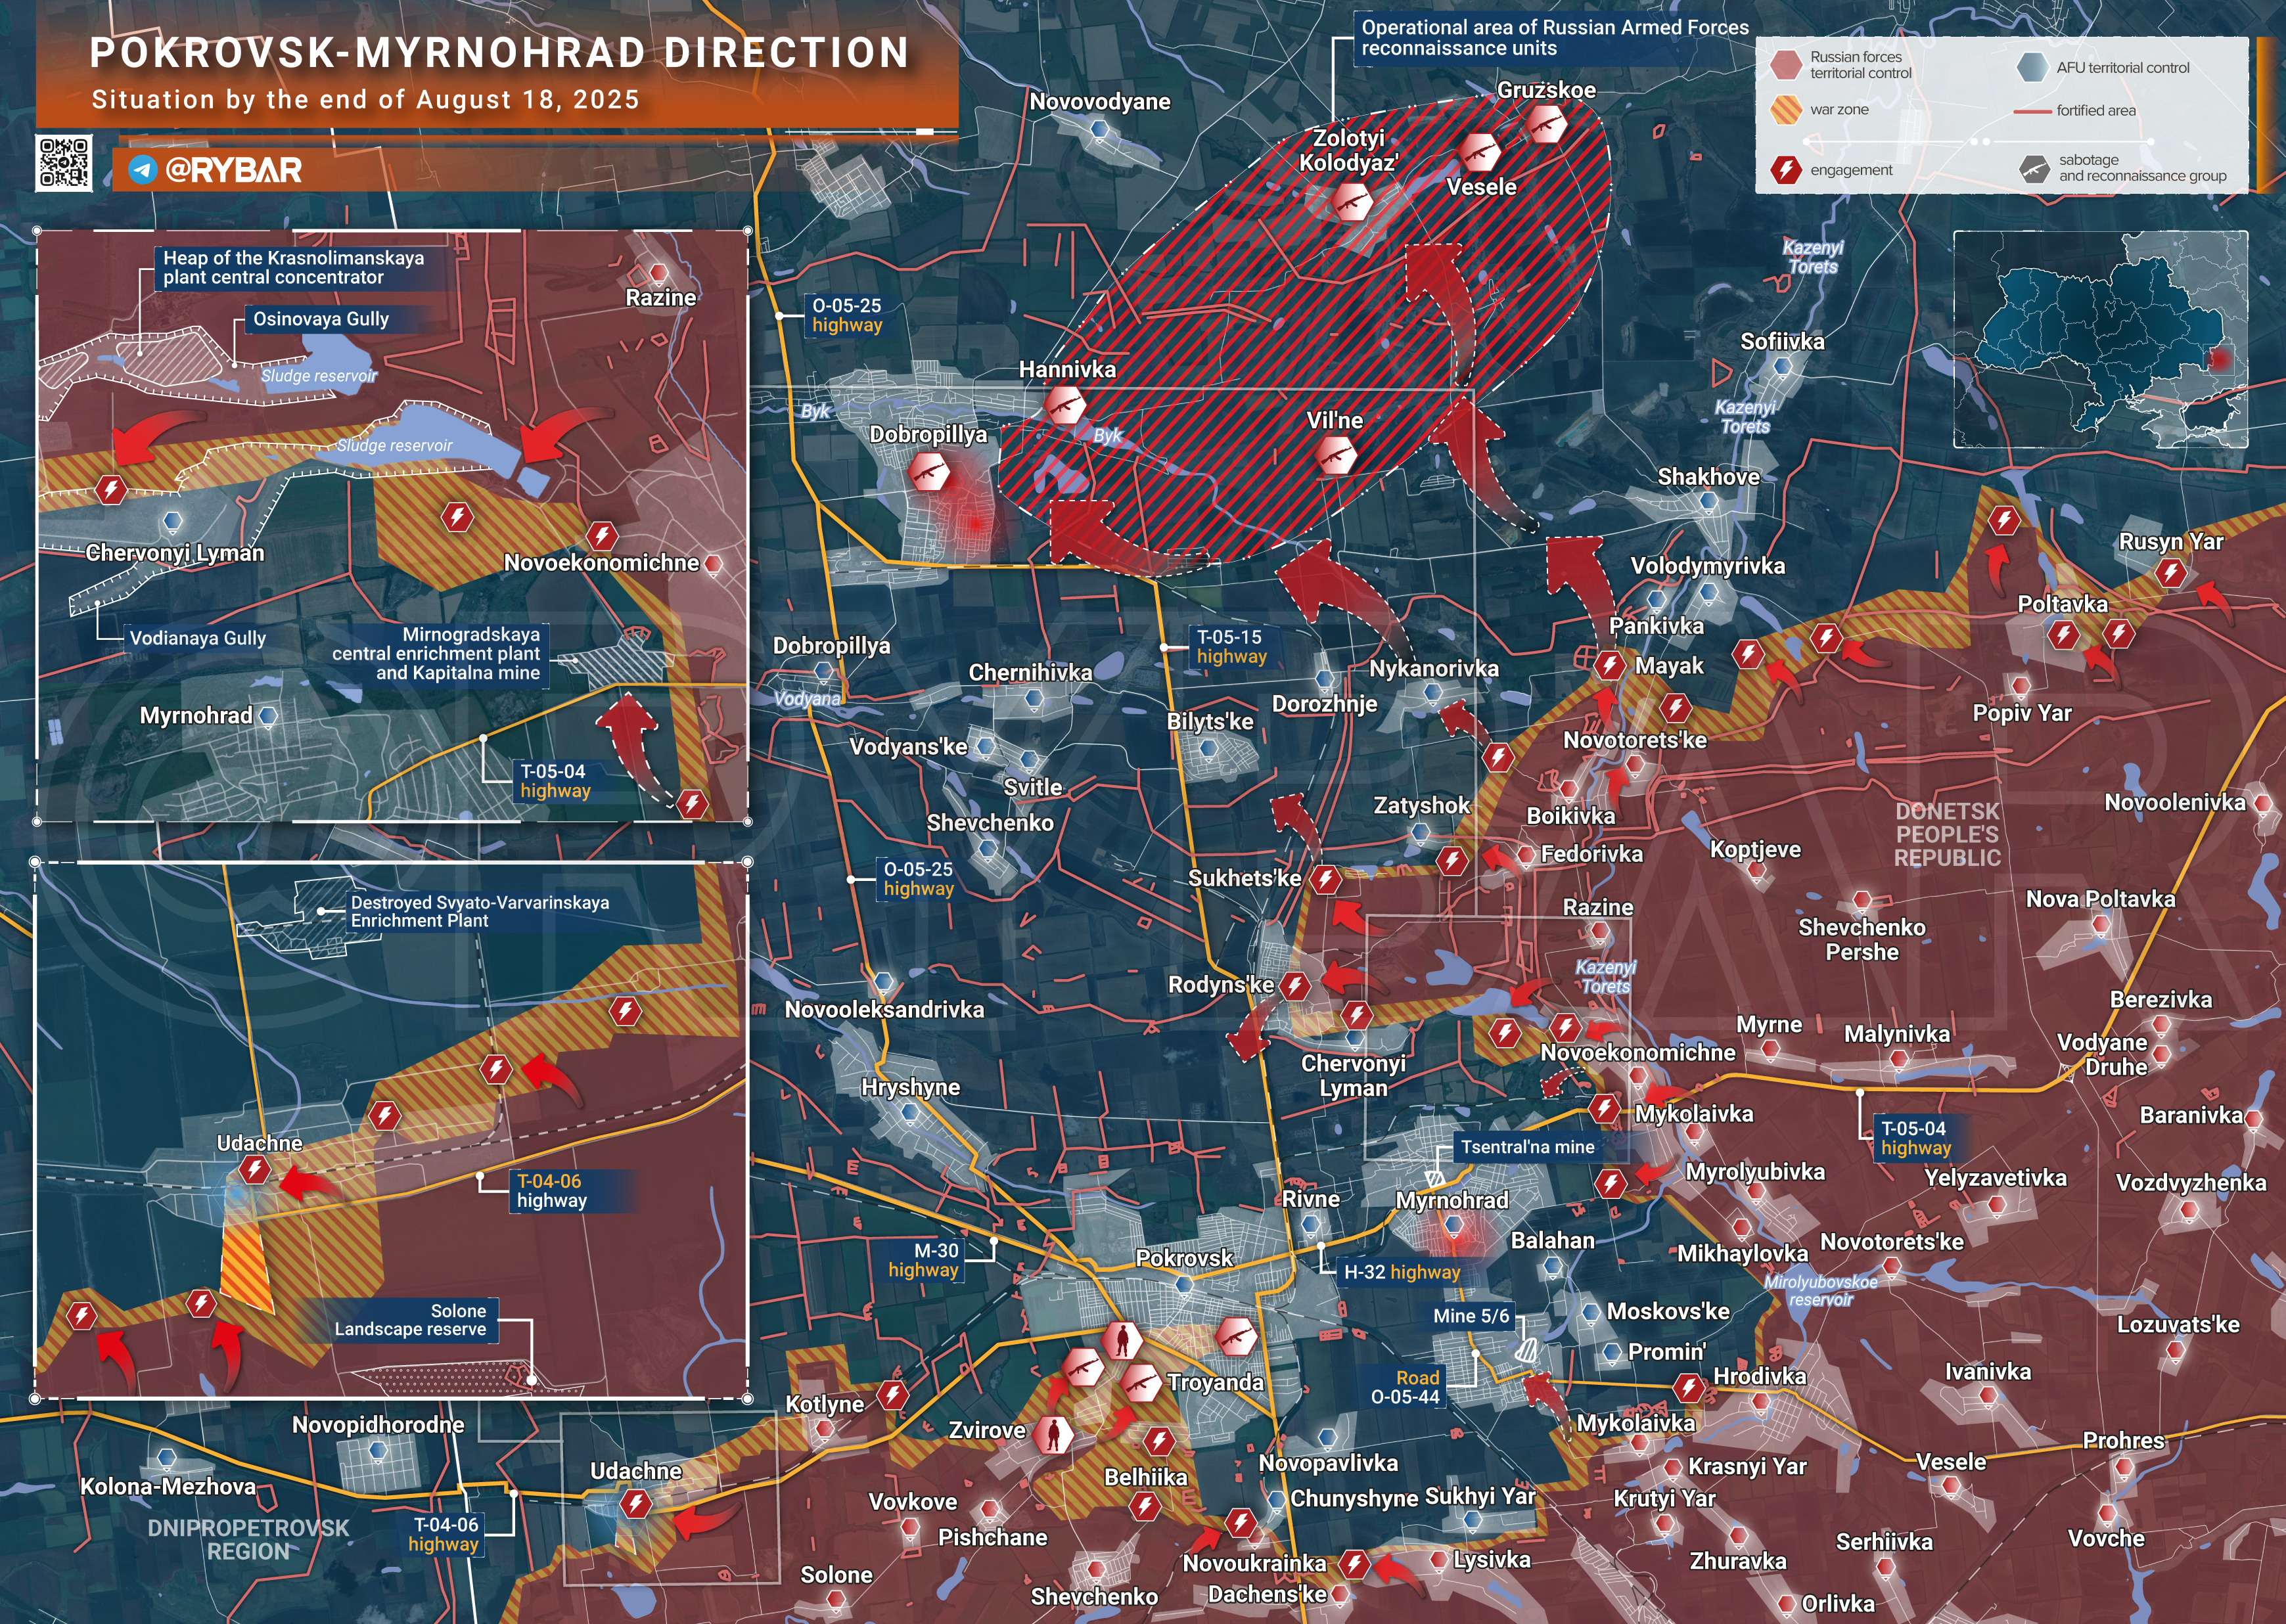Click the Chervonyi Lyman label in the upper inset
This screenshot has height=1624, width=2286.
pos(175,553)
